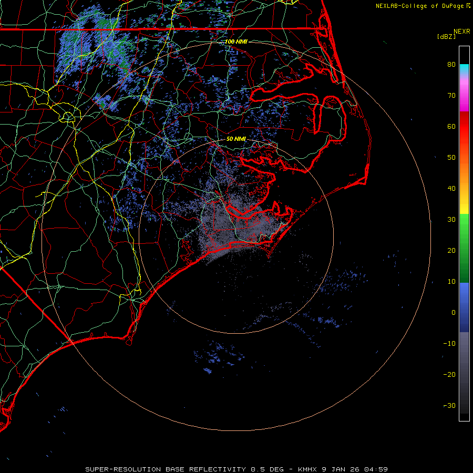The width and height of the screenshot is (473, 473).
Task: Click the 50 dBZ scale value
Action: [451, 158]
